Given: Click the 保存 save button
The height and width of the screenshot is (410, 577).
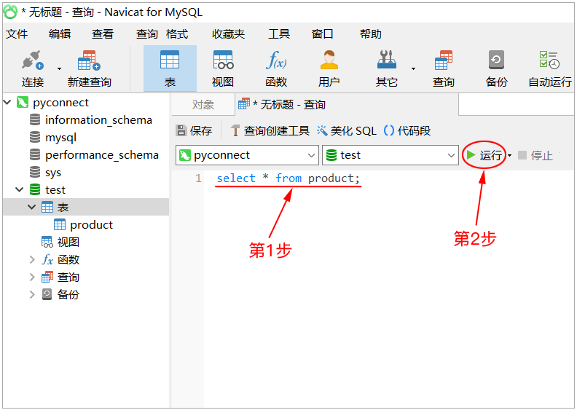Looking at the screenshot, I should 195,130.
